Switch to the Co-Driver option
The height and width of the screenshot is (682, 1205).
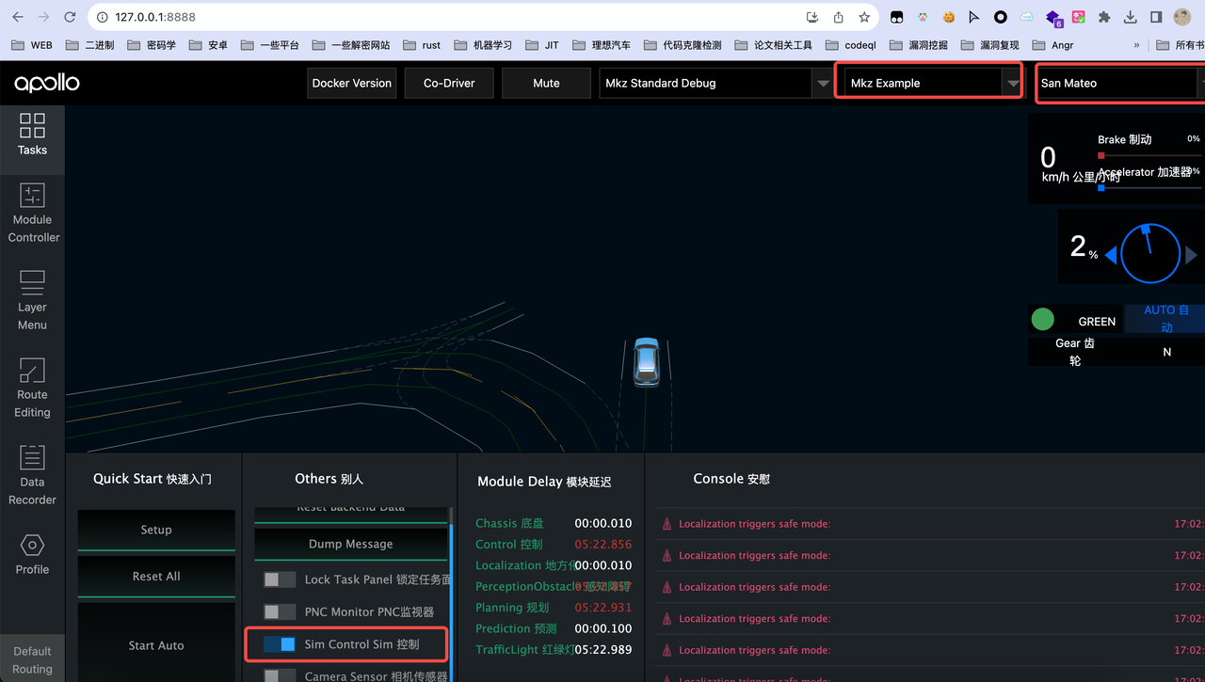pyautogui.click(x=449, y=83)
